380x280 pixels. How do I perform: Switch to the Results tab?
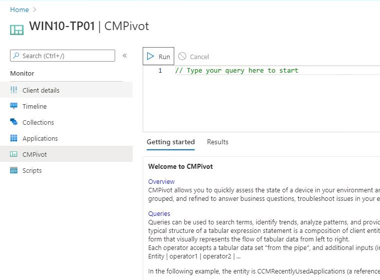(217, 142)
